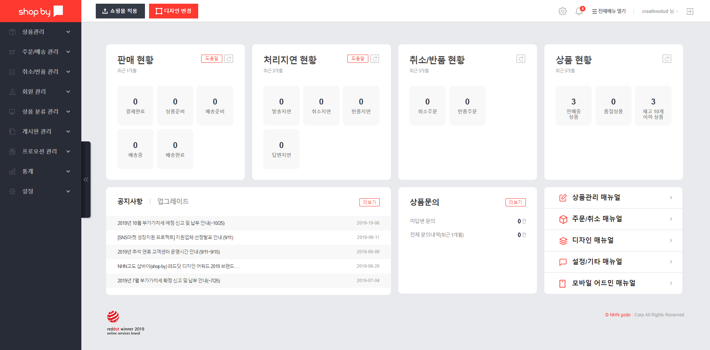
Task: Click the 쇼핑몰 적용 button
Action: 120,11
